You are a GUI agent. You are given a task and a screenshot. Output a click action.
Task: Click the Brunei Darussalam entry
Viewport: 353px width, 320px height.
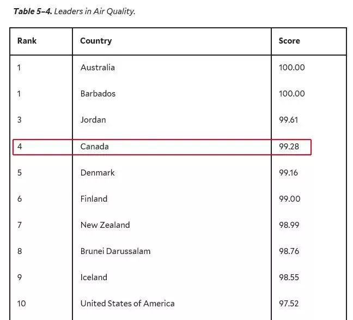tap(115, 251)
